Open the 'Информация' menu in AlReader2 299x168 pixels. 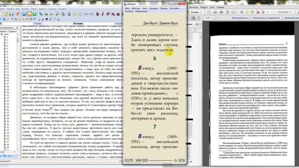click(x=142, y=11)
